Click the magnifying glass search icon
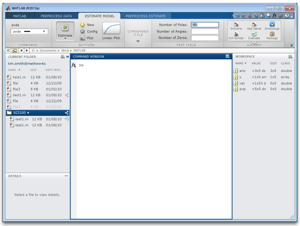 tap(269, 16)
